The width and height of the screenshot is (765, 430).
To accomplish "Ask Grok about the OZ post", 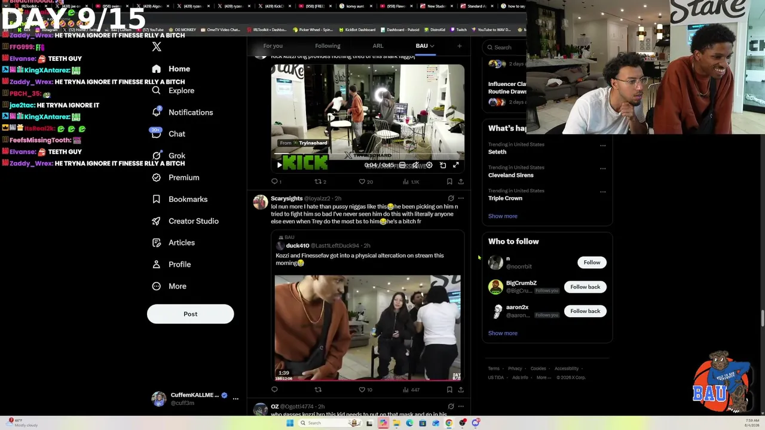I will click(x=451, y=406).
